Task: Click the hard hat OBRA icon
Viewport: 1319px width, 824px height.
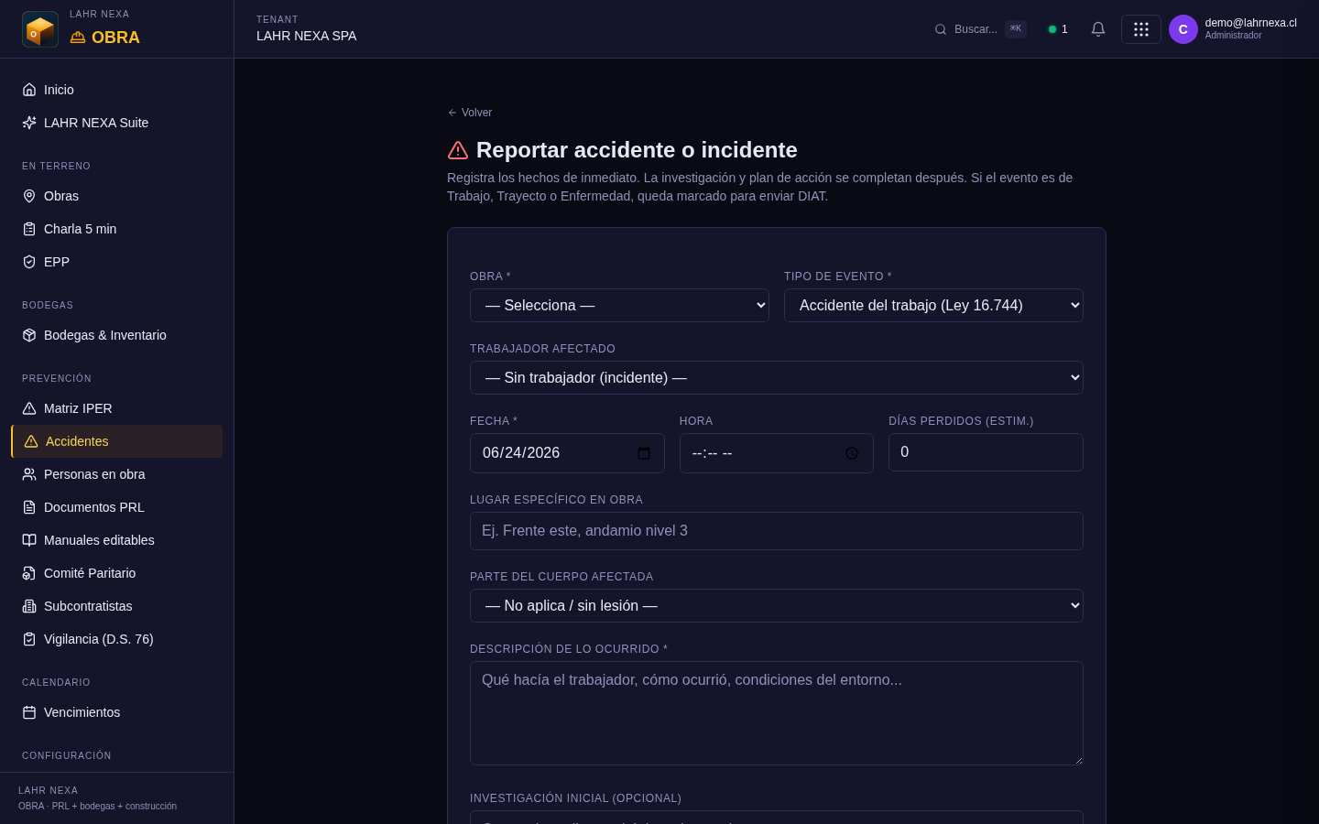Action: [78, 38]
